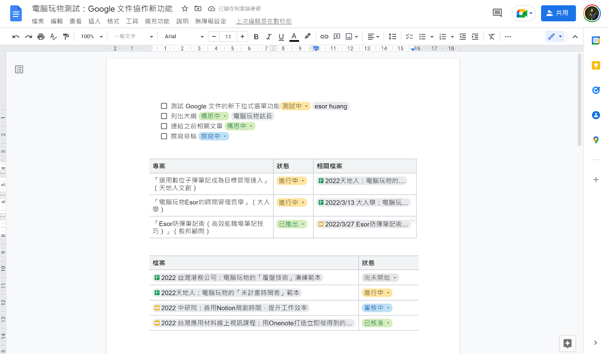This screenshot has width=608, height=354.
Task: Run spelling and grammar check icon
Action: pos(54,36)
